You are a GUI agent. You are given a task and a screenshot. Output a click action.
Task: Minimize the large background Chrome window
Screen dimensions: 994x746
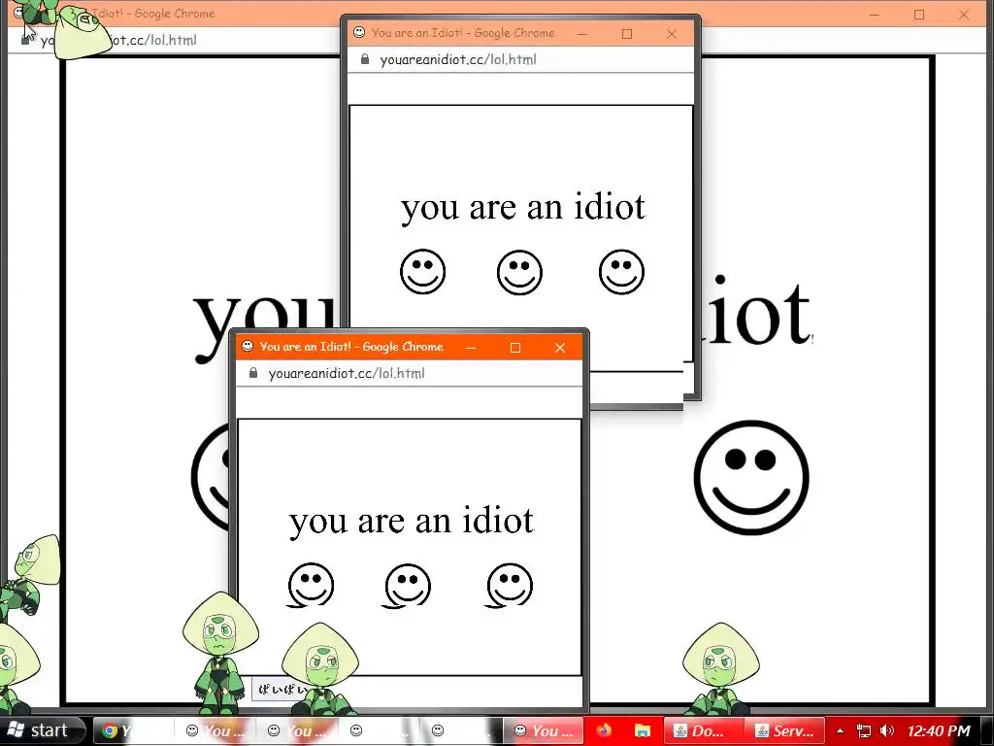point(875,14)
